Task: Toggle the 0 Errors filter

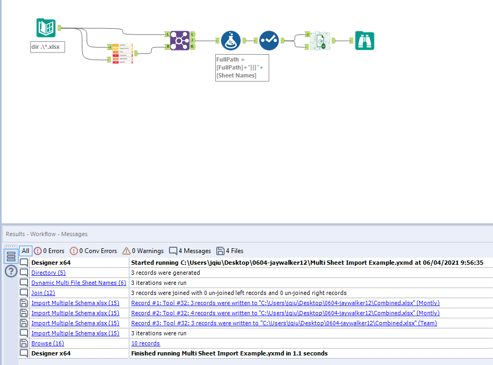Action: (49, 251)
